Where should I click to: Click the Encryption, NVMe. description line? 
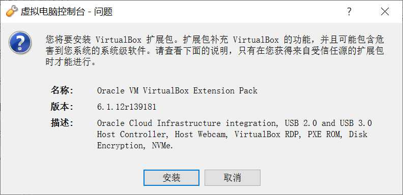coord(135,146)
